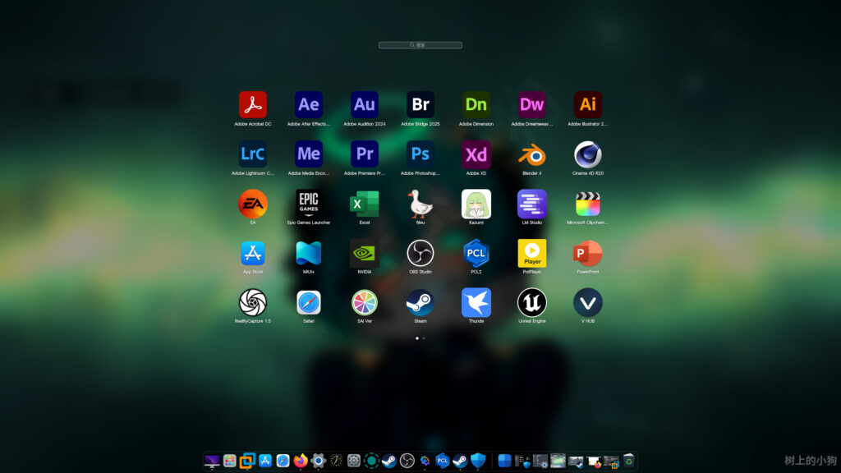Open the teal dashed circle dock icon
The width and height of the screenshot is (841, 473).
coord(371,461)
